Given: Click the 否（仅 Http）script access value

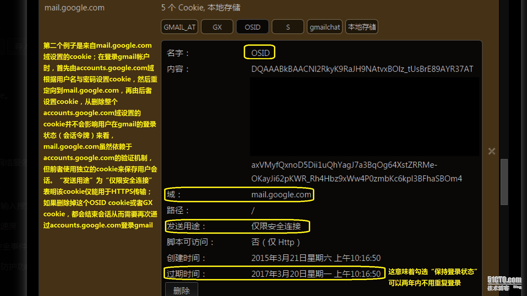Looking at the screenshot, I should 275,242.
